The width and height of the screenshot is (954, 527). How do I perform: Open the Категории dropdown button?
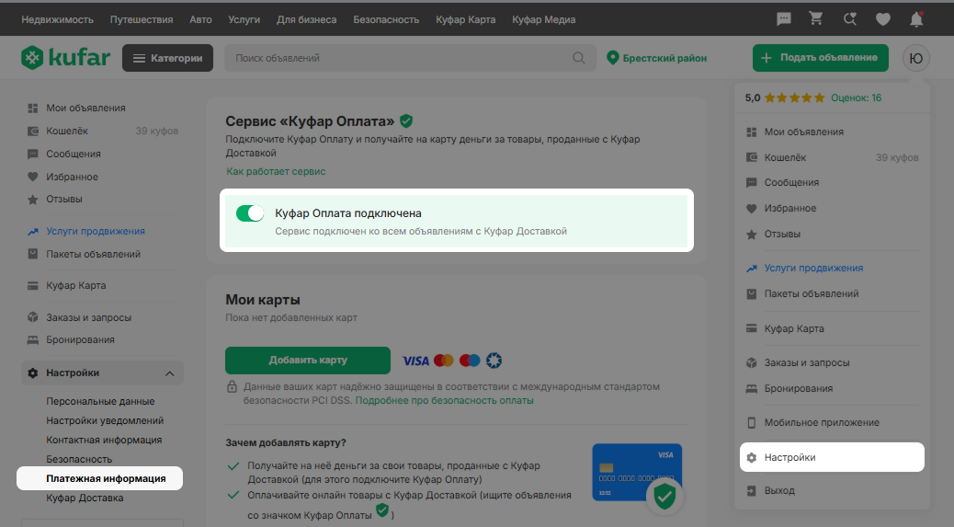point(168,58)
